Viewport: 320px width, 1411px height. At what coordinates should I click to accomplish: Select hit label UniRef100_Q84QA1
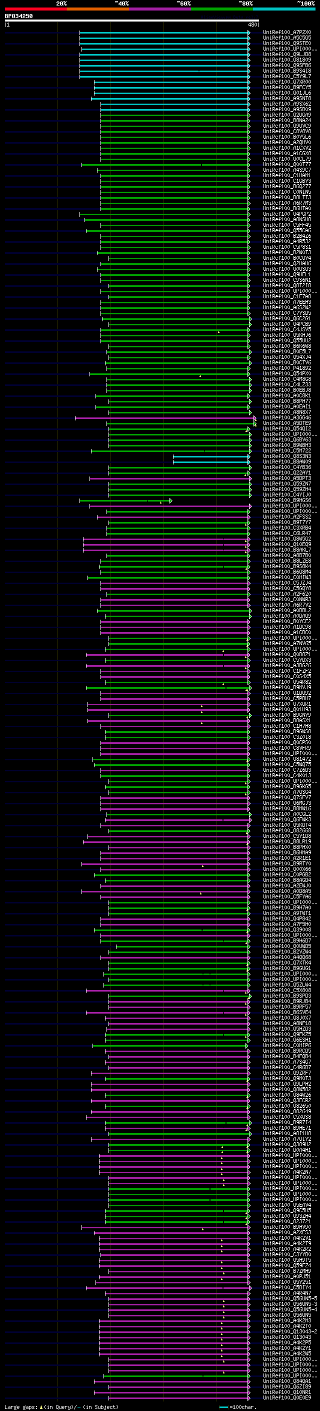(x=287, y=1381)
